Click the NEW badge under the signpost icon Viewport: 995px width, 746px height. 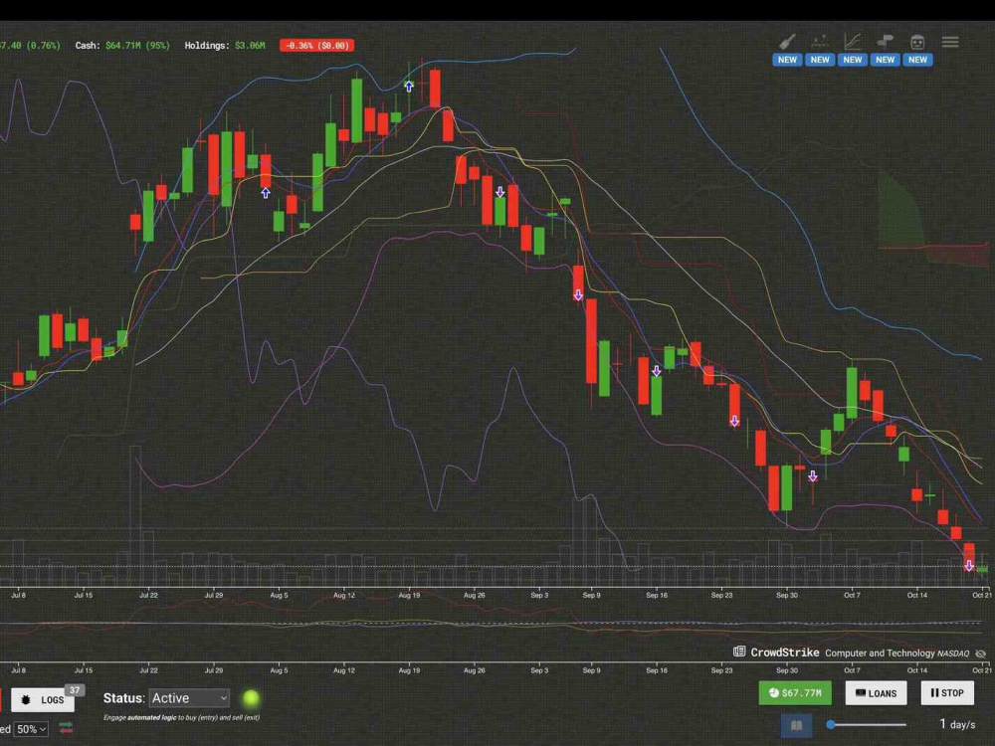[x=886, y=60]
